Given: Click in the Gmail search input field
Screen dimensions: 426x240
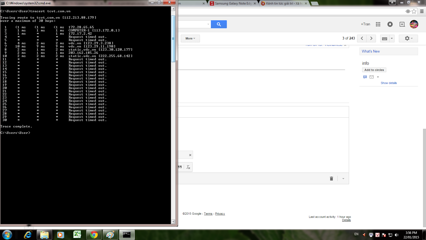Looking at the screenshot, I should click(194, 24).
